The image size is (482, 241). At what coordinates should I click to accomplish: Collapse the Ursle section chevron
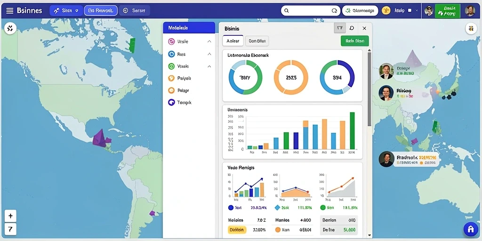click(209, 41)
